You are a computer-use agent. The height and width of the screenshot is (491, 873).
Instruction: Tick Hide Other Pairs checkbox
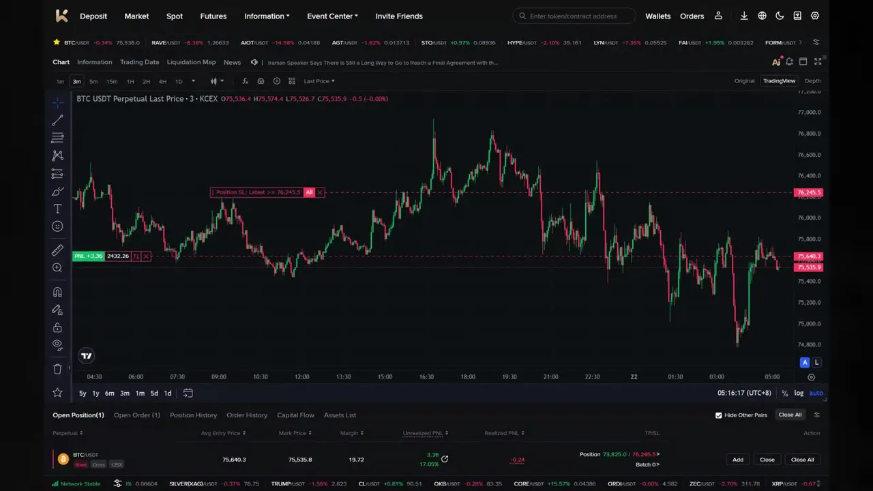(x=718, y=415)
